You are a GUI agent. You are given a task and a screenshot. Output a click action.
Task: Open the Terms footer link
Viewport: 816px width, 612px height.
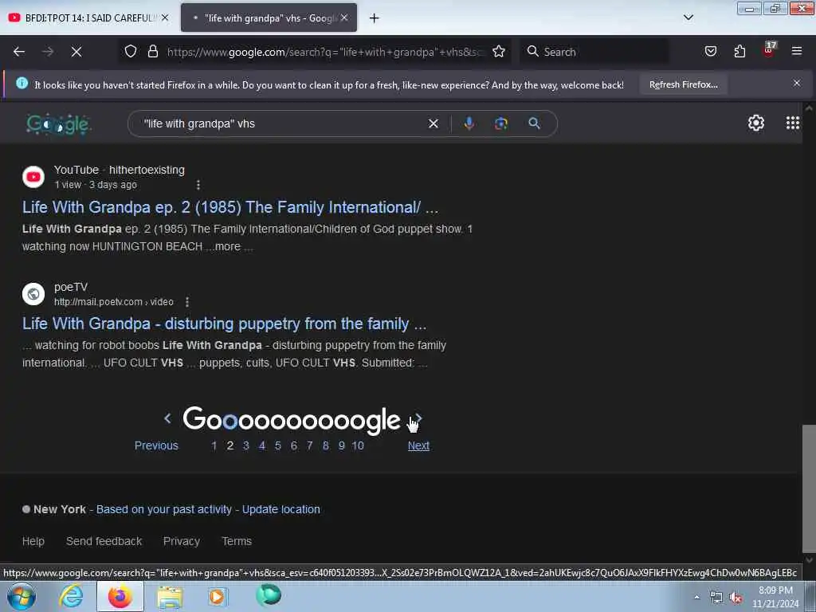[x=237, y=541]
